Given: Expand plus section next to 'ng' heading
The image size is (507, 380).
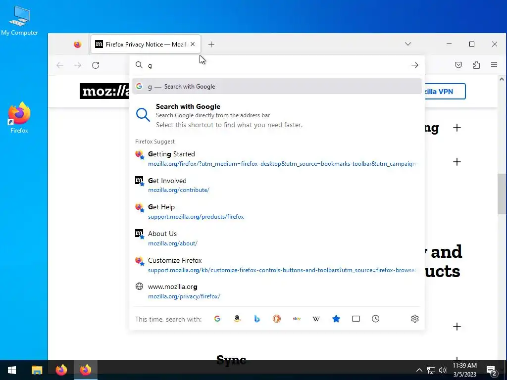Looking at the screenshot, I should (456, 128).
